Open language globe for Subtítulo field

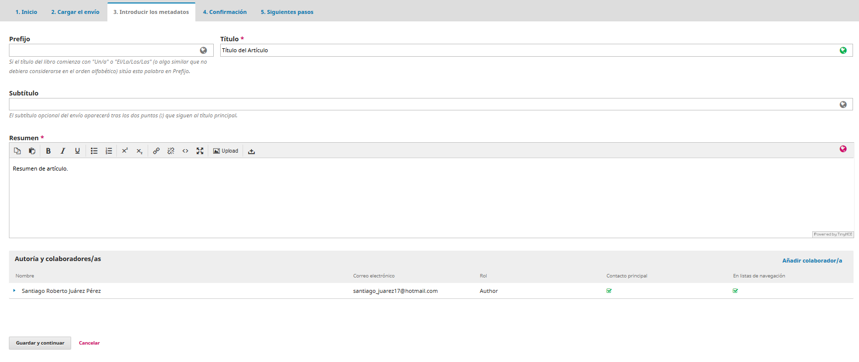(x=843, y=104)
